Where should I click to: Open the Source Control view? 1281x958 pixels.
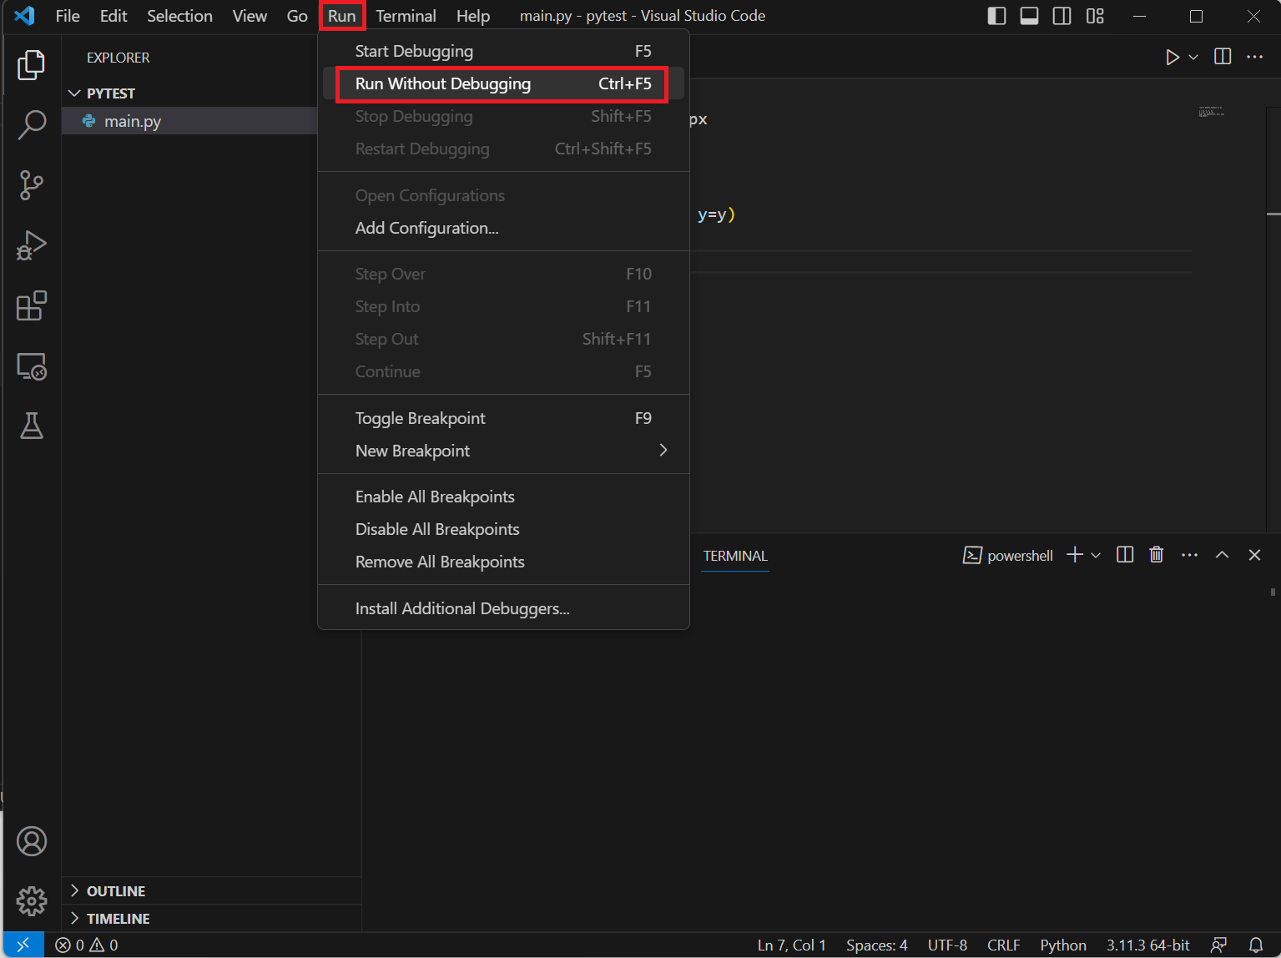(32, 185)
